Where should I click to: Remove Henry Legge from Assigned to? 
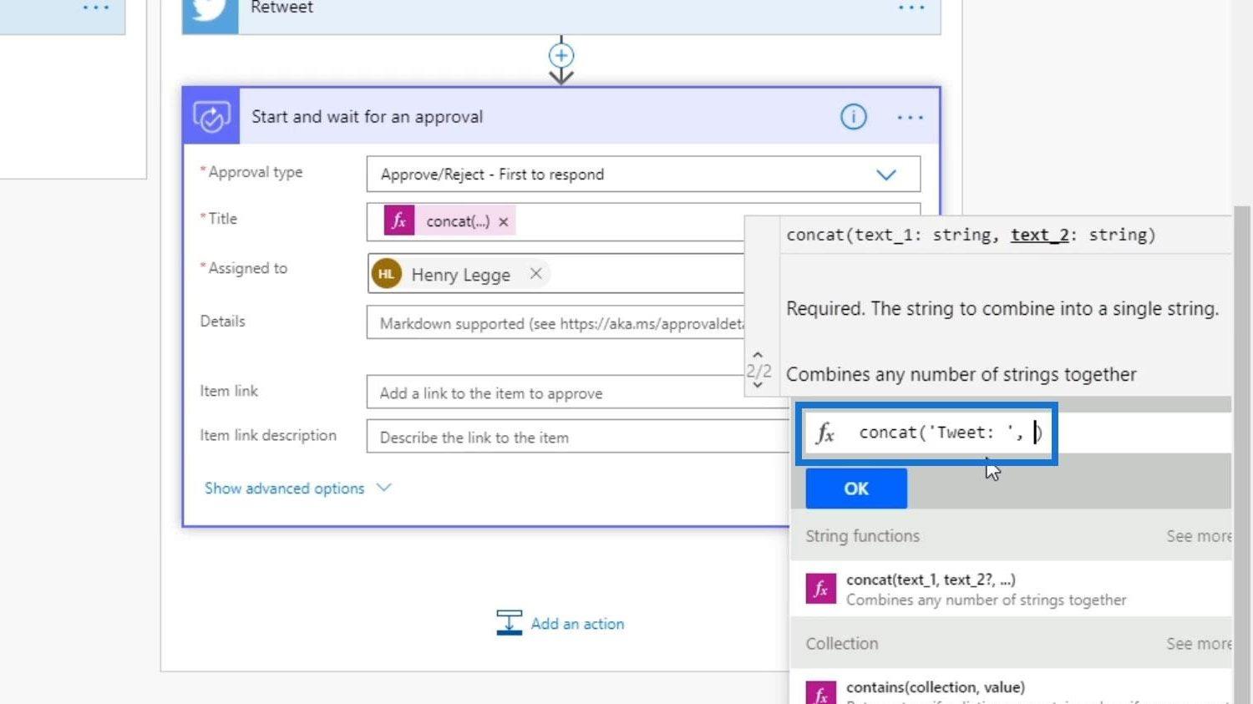pyautogui.click(x=536, y=273)
